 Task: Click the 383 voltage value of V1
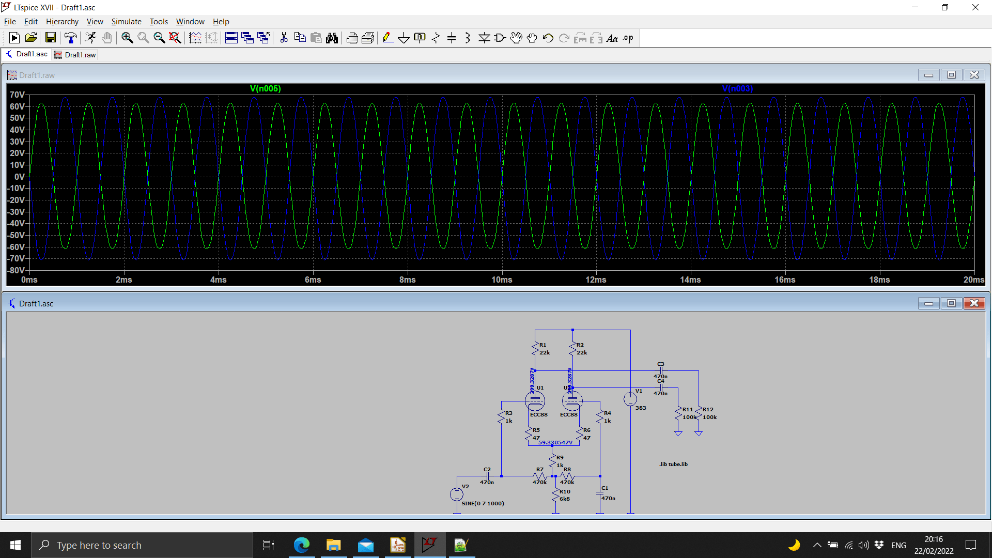point(641,408)
